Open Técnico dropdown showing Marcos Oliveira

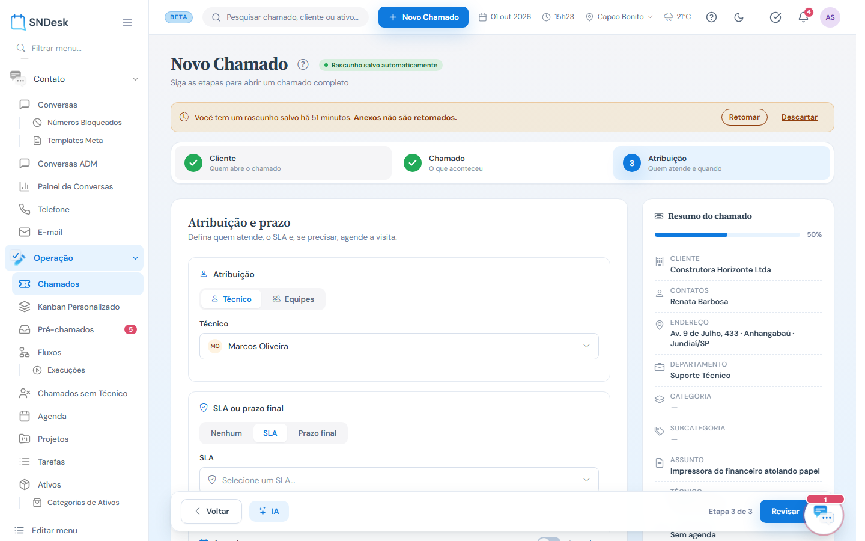tap(399, 346)
